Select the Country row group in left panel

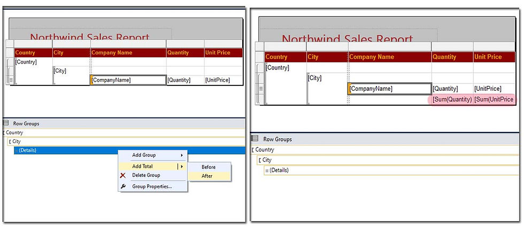coord(124,132)
